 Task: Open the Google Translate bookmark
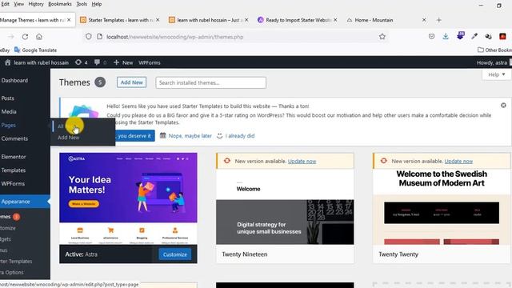(x=35, y=50)
